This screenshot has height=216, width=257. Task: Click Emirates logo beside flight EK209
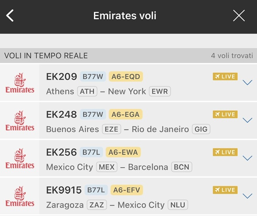[20, 83]
